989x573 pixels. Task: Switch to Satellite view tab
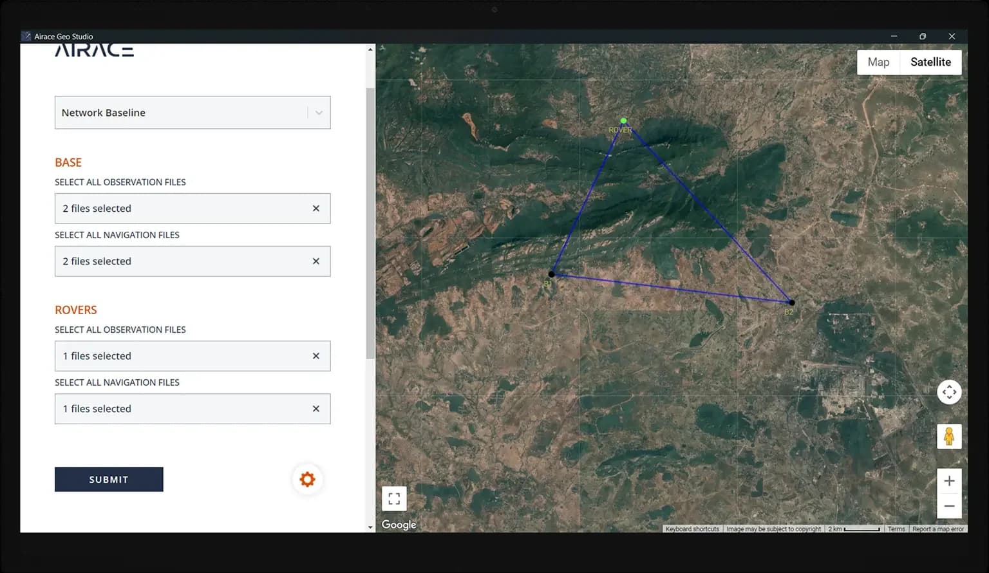[930, 62]
